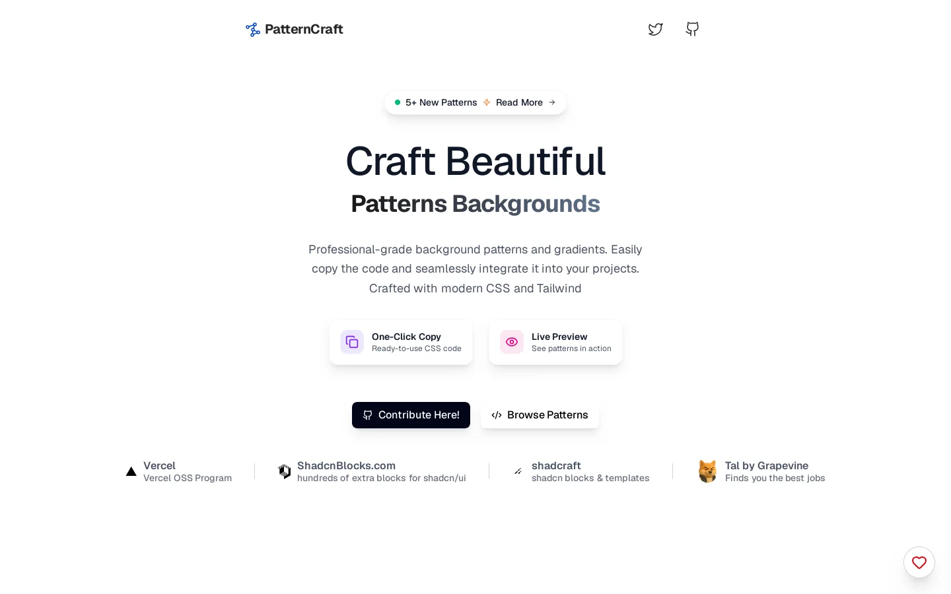This screenshot has width=951, height=594.
Task: Click the arrow next to Read More
Action: [552, 102]
